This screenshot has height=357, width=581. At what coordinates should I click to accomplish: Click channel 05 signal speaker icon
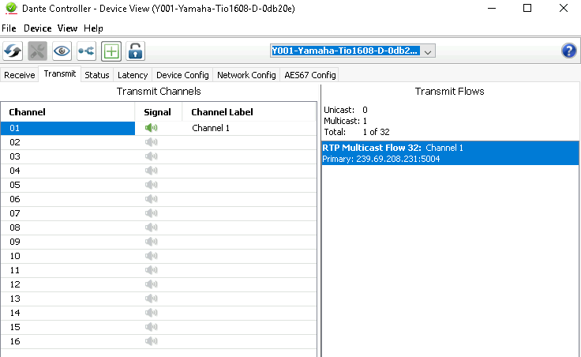152,185
